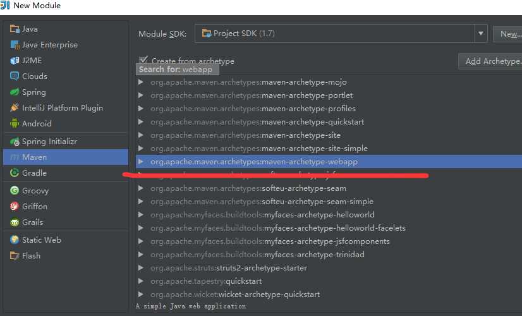522x316 pixels.
Task: Choose Grails module type
Action: (x=66, y=222)
